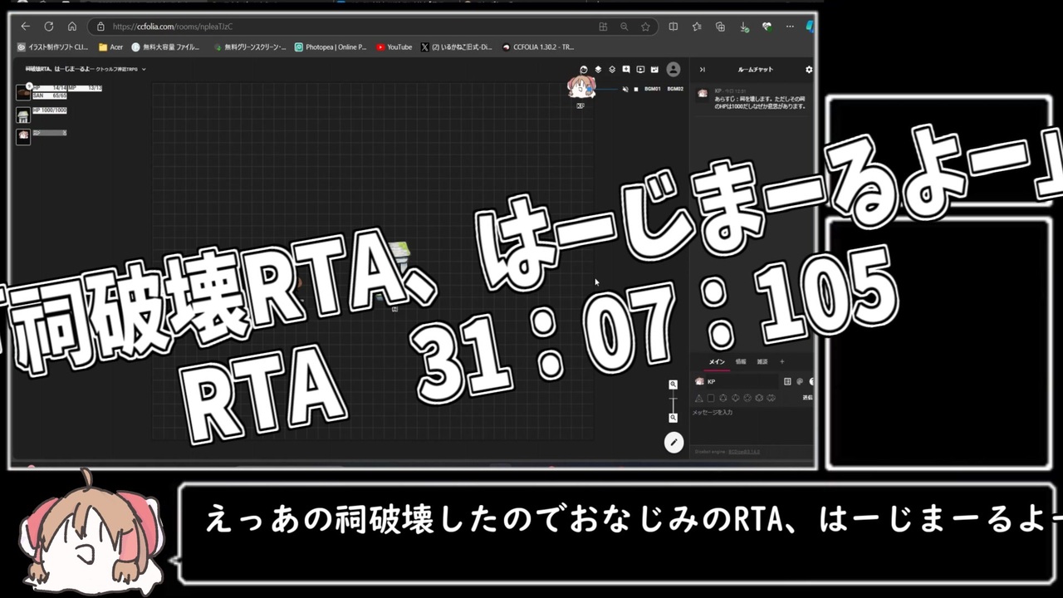Screen dimensions: 1063x598
Task: Open the stacked layers panel icon in the toolbar
Action: tap(600, 70)
